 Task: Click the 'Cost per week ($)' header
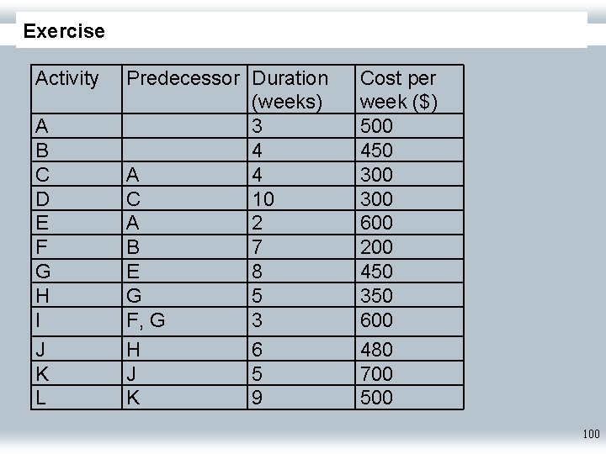(398, 90)
